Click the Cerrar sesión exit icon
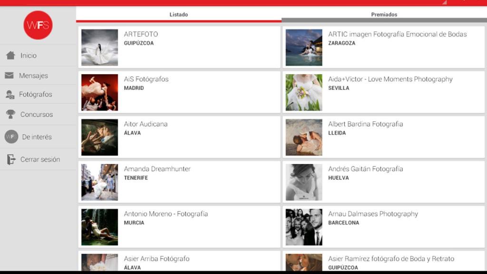 click(x=11, y=159)
